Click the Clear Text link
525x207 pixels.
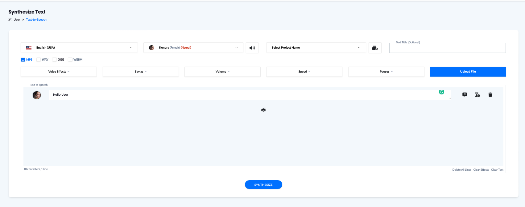pos(497,170)
